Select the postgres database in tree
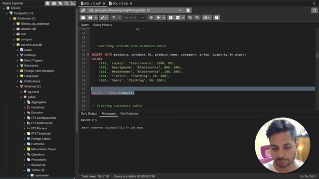The height and width of the screenshot is (179, 319). point(26,39)
